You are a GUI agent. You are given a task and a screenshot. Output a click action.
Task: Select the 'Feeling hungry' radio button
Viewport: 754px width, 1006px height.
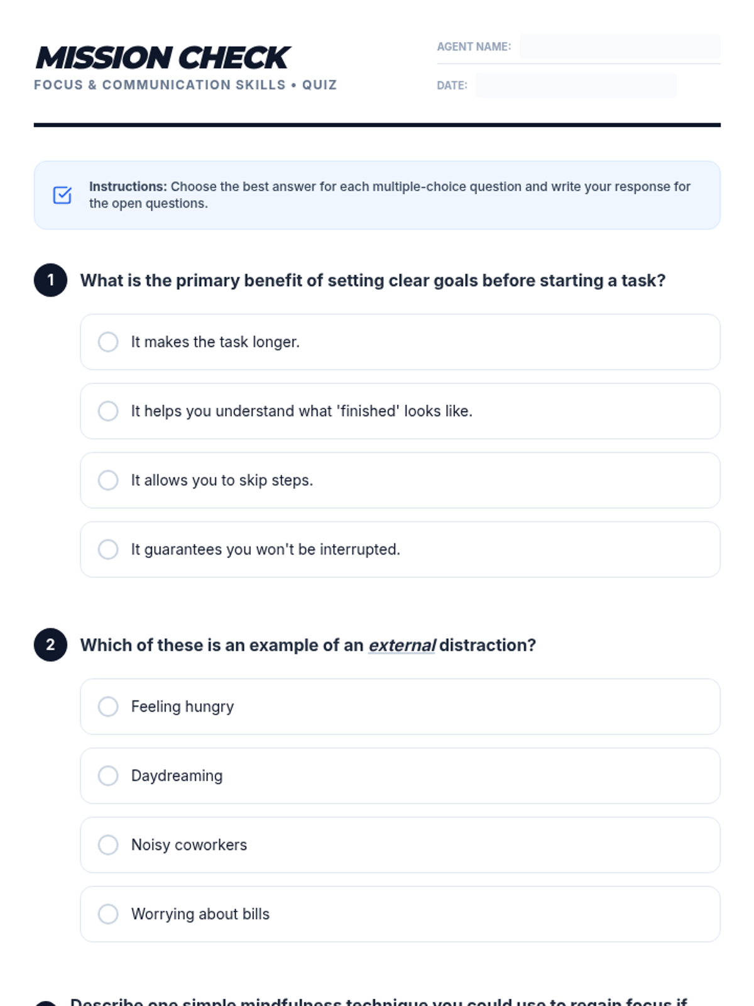(x=108, y=707)
